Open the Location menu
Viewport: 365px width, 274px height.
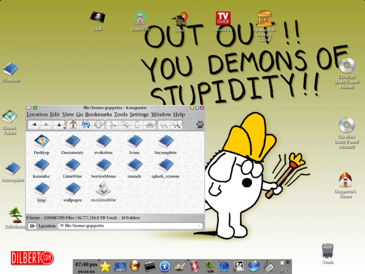tap(37, 115)
